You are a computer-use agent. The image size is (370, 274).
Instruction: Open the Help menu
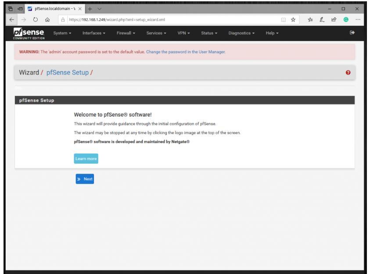(272, 33)
